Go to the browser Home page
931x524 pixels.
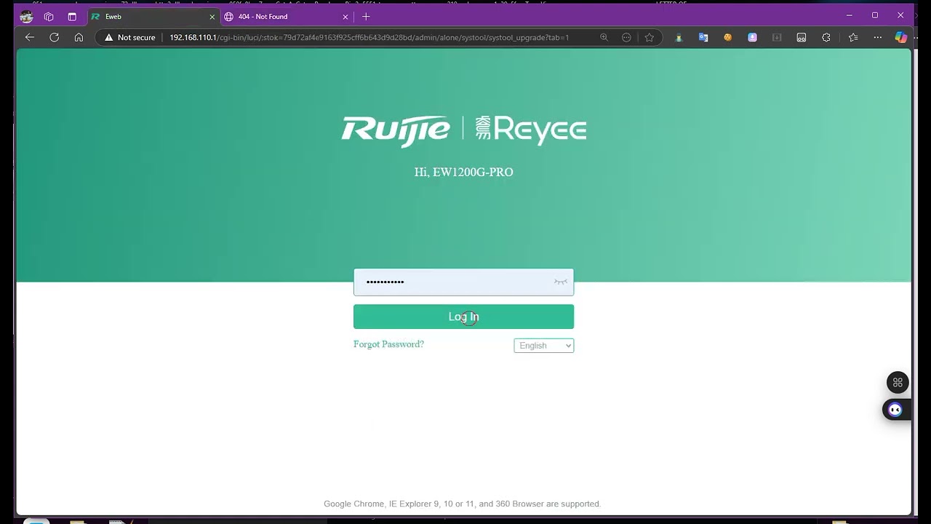point(79,37)
